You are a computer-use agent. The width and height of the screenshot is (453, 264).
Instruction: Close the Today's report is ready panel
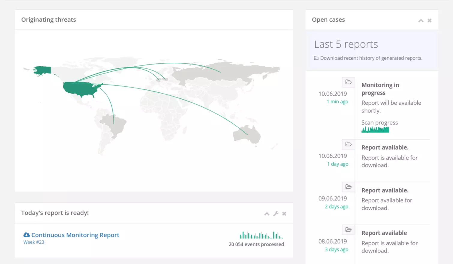click(x=284, y=214)
